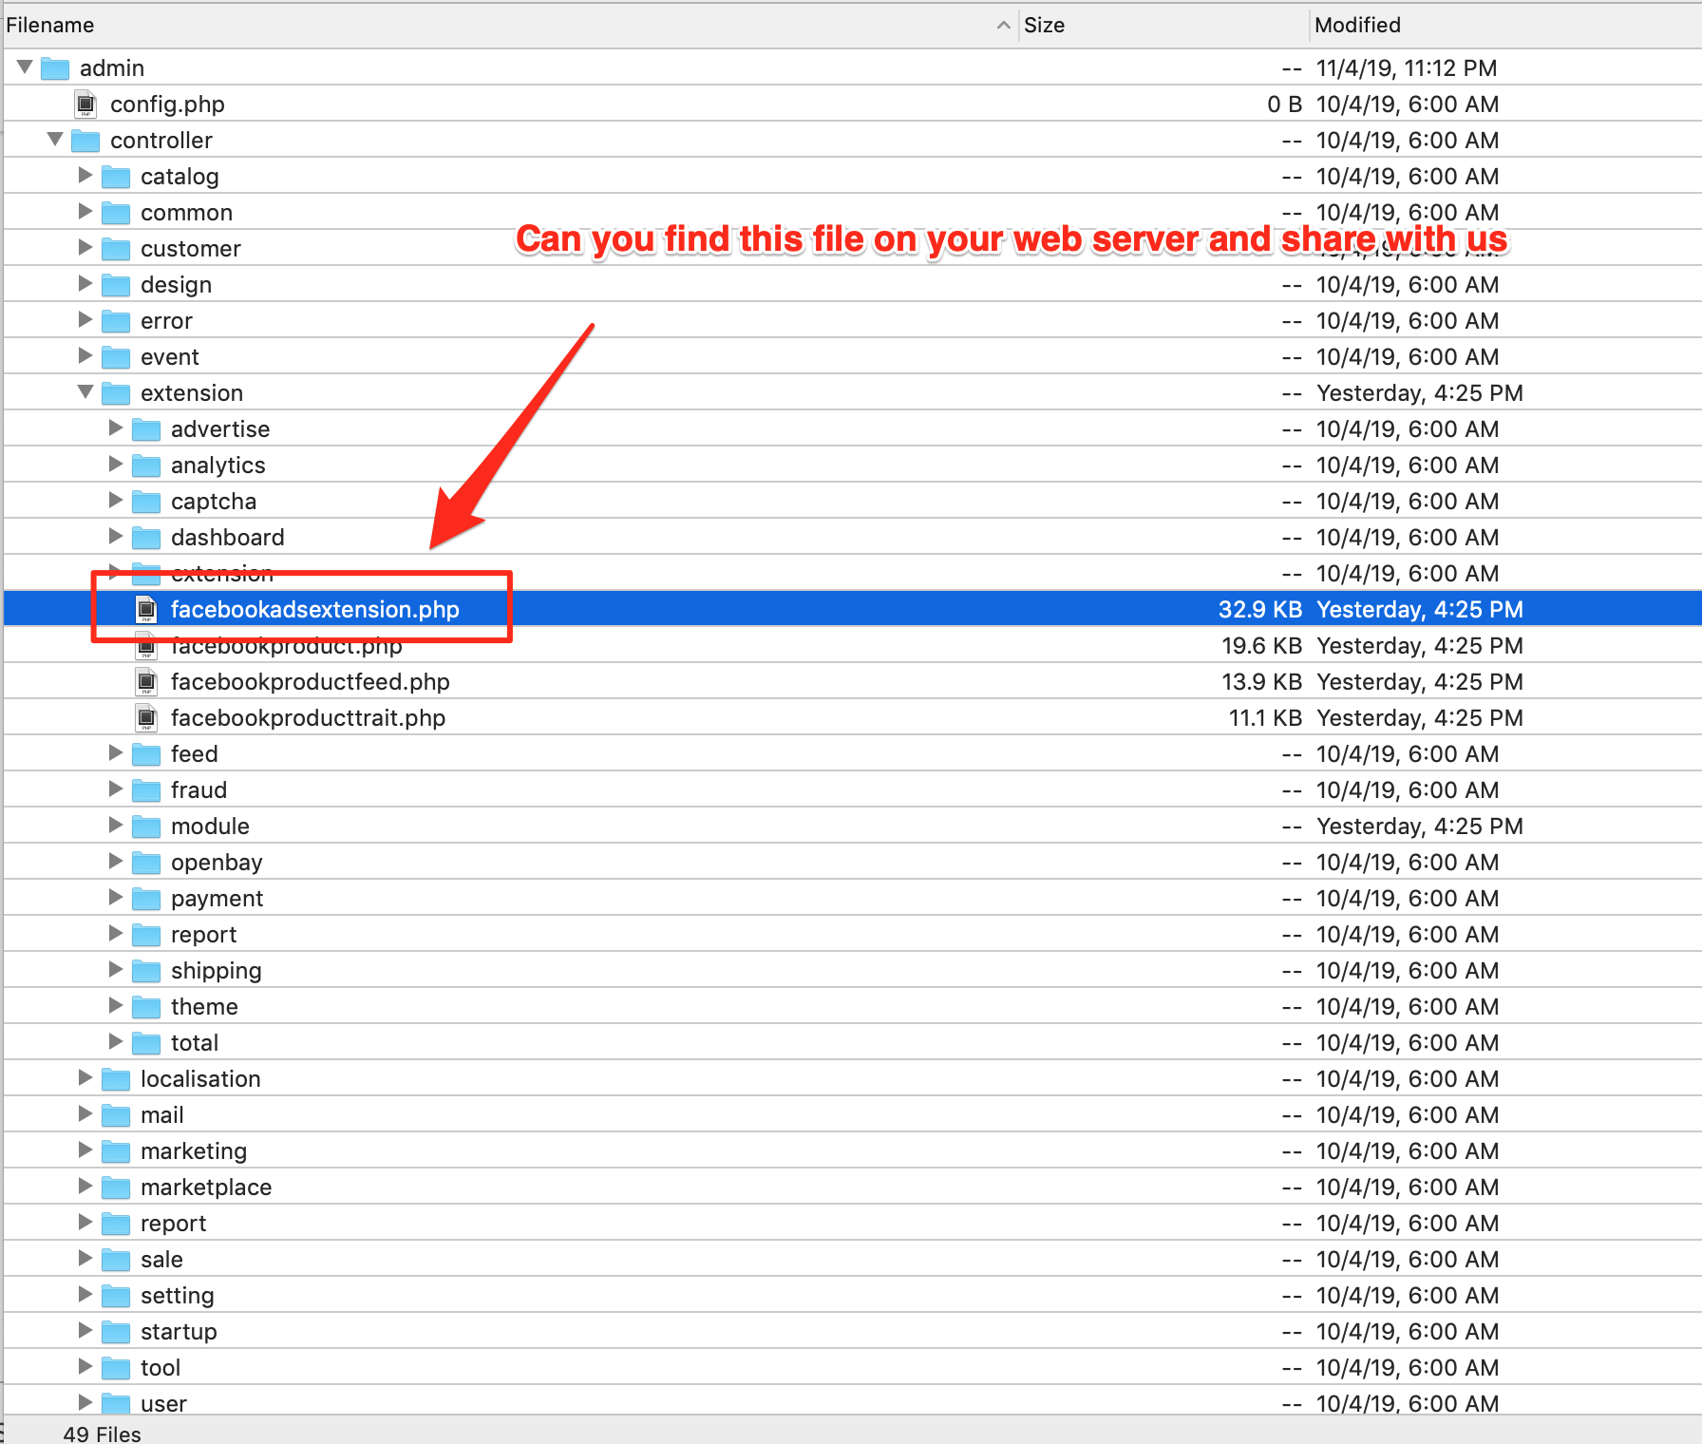Collapse the extension folder tree
The width and height of the screenshot is (1702, 1444).
tap(85, 392)
